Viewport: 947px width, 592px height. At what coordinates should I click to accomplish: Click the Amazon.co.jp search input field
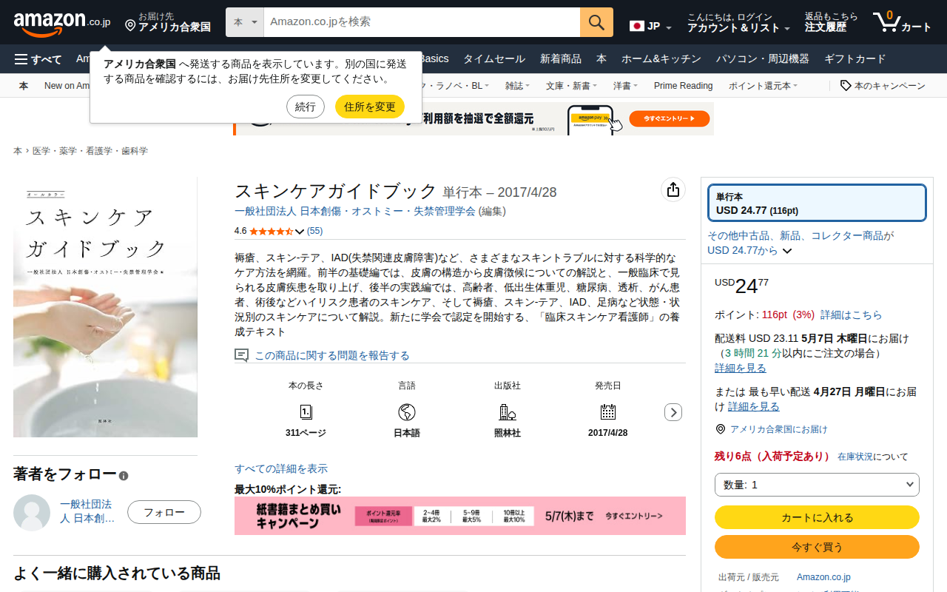point(422,22)
